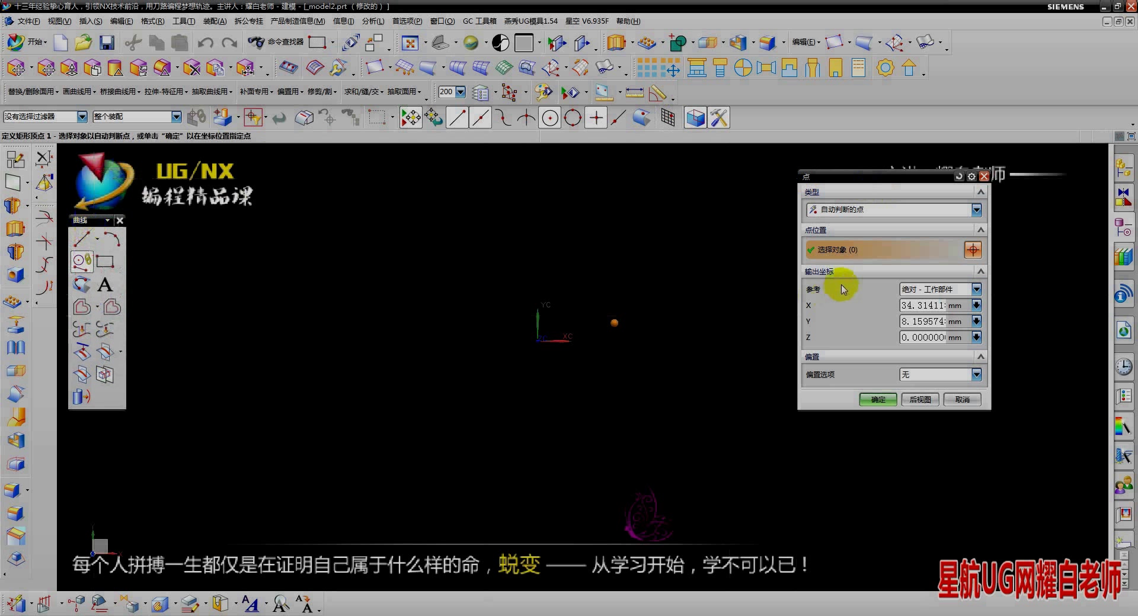
Task: Click the Save icon in the top toolbar
Action: pos(107,42)
